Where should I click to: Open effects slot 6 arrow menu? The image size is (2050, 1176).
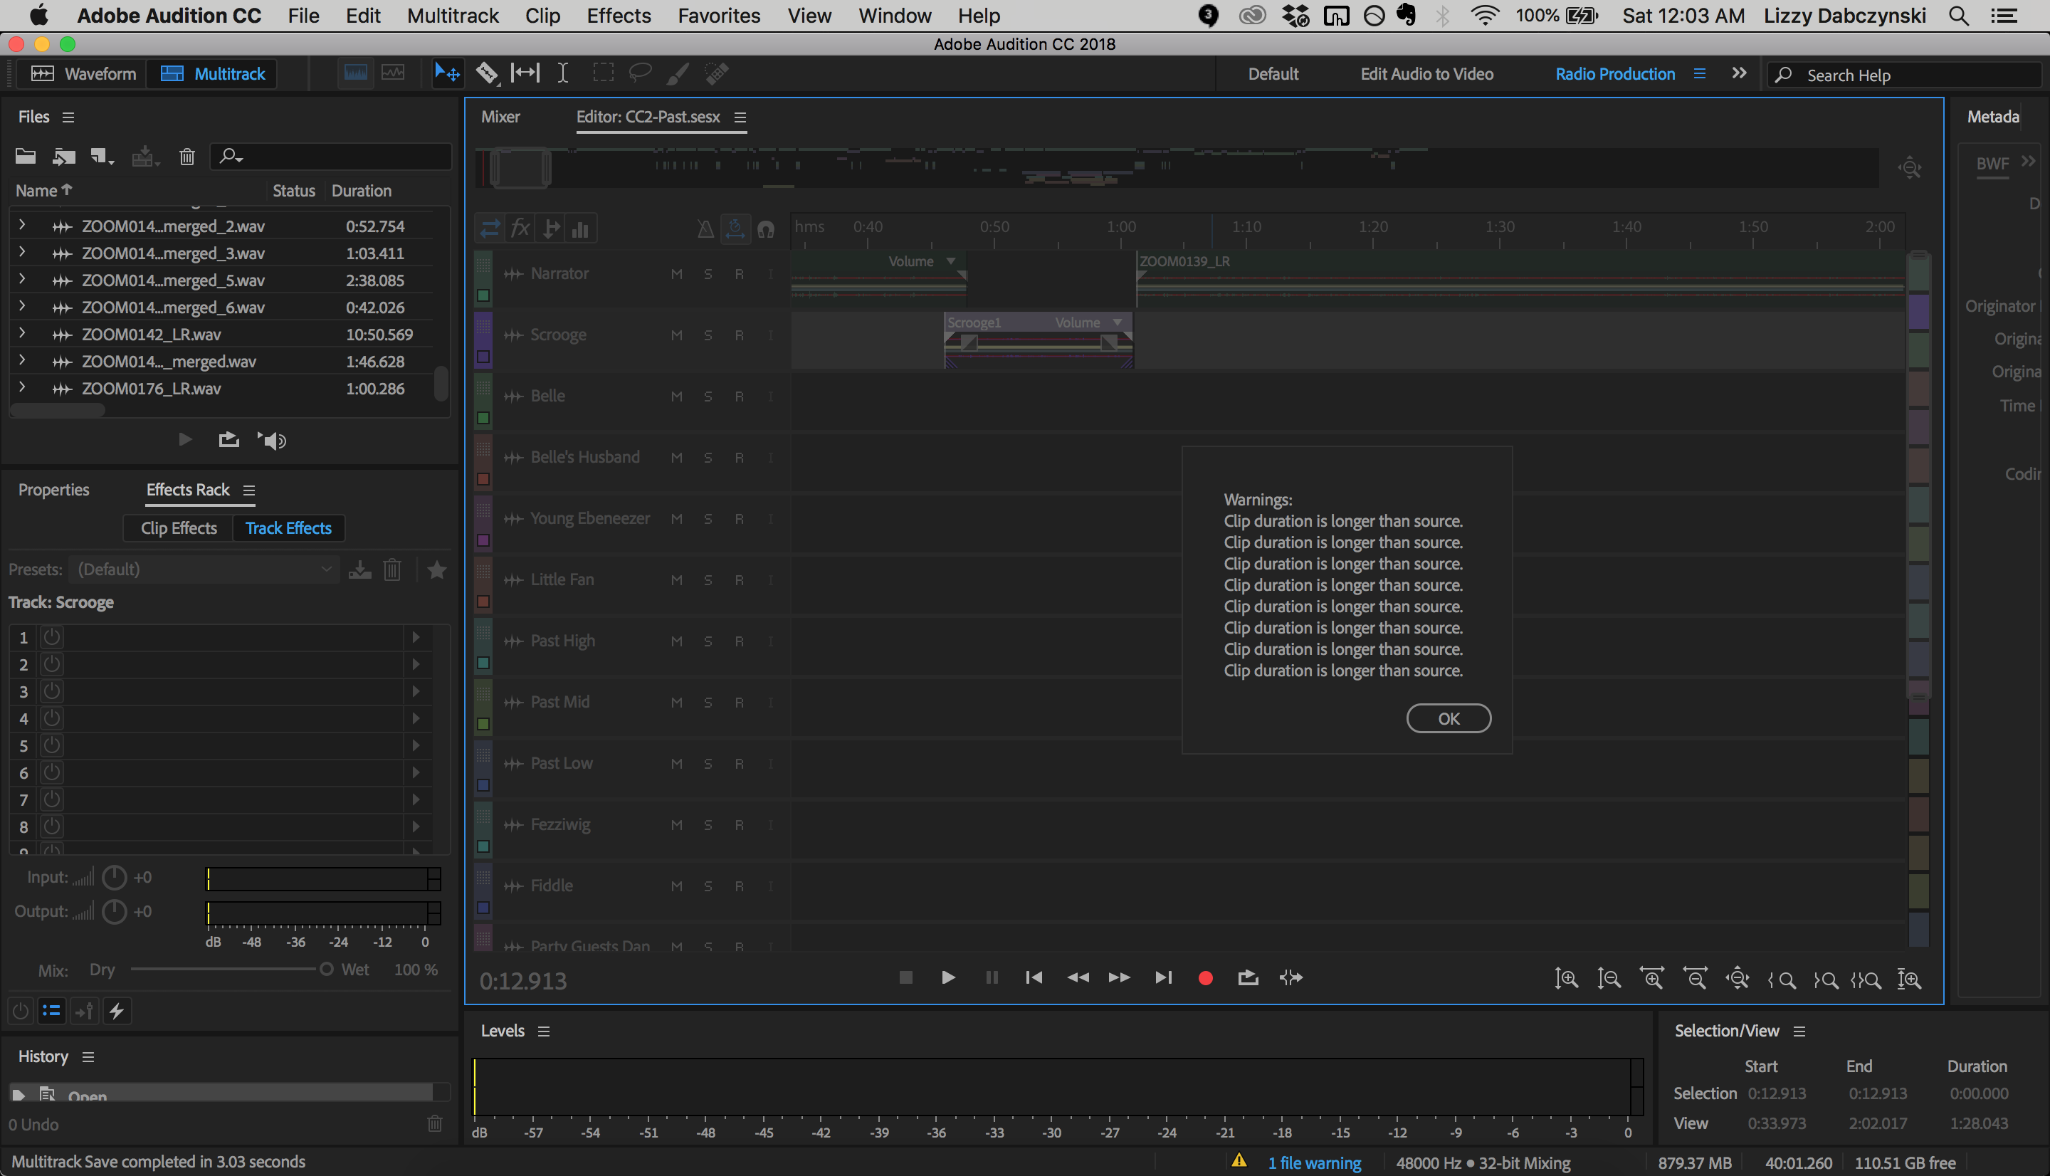point(416,772)
